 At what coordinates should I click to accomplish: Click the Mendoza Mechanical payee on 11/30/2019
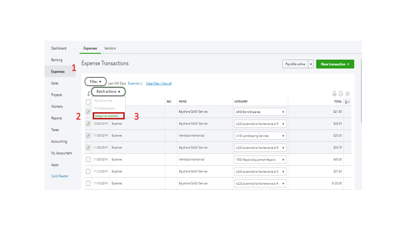[192, 136]
